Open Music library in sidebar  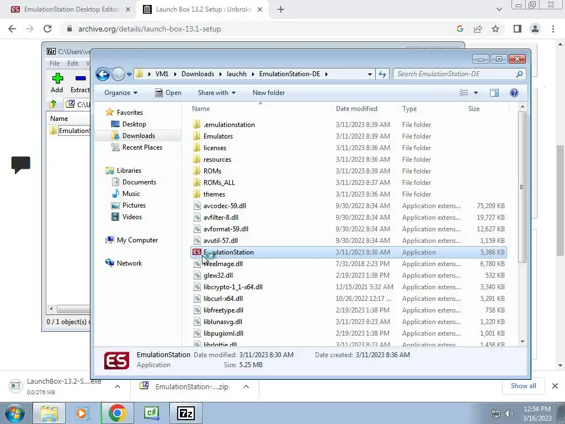point(131,194)
